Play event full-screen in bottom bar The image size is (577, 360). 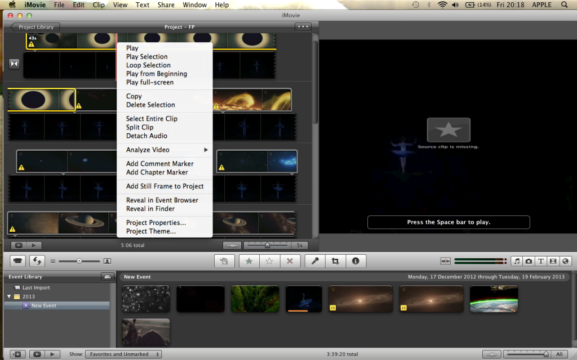click(37, 354)
